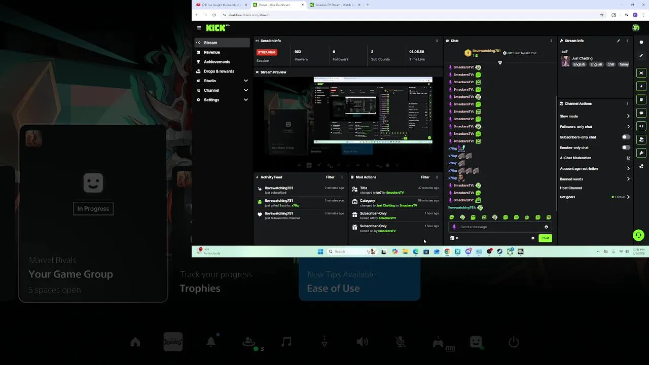The height and width of the screenshot is (365, 649).
Task: Open Stream Info options menu
Action: 627,41
